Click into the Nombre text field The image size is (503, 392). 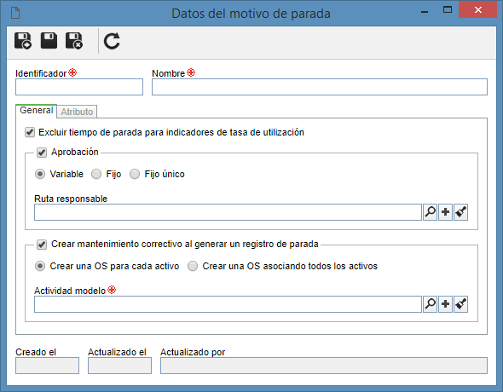pos(320,87)
